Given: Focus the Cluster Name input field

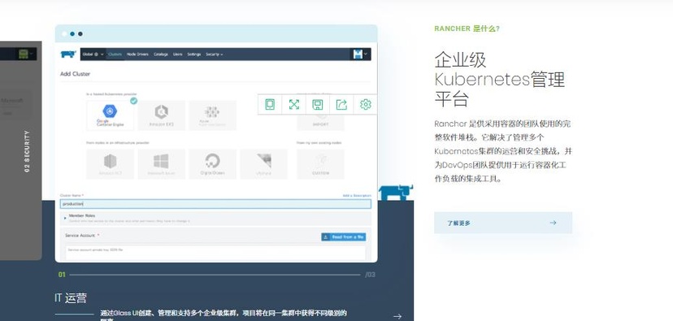Looking at the screenshot, I should click(215, 204).
